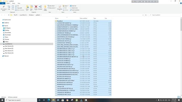Switch to large icons view button
The height and width of the screenshot is (102, 182).
coord(181,97)
